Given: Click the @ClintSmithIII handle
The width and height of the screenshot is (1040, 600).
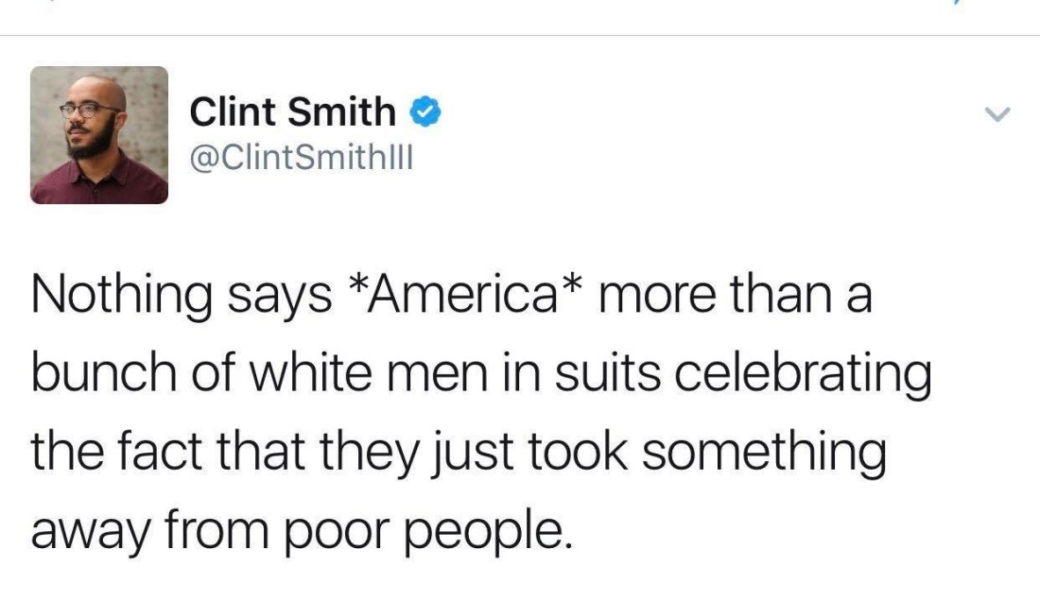Looking at the screenshot, I should 302,157.
